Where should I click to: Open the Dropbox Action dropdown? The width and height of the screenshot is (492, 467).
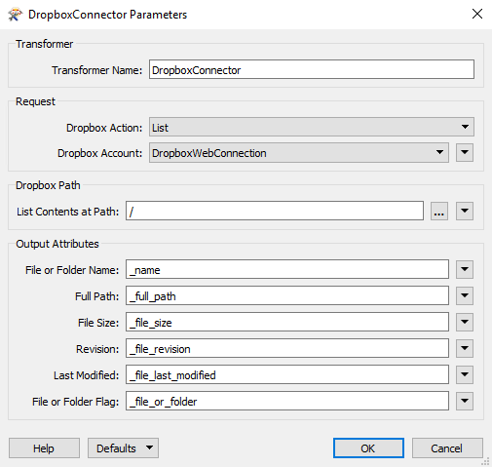[x=312, y=127]
